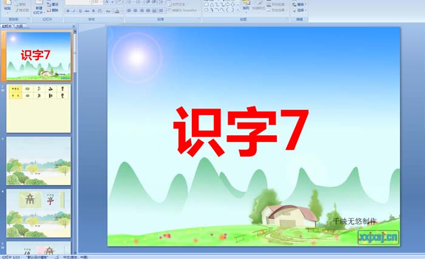Click the Paste icon in clipboard group
Screen dimensions: 425x259
click(7, 7)
